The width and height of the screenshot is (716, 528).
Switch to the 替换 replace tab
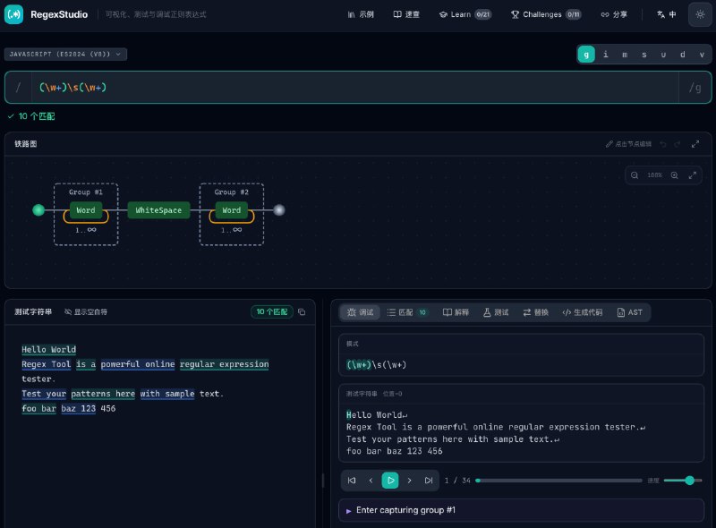[535, 312]
